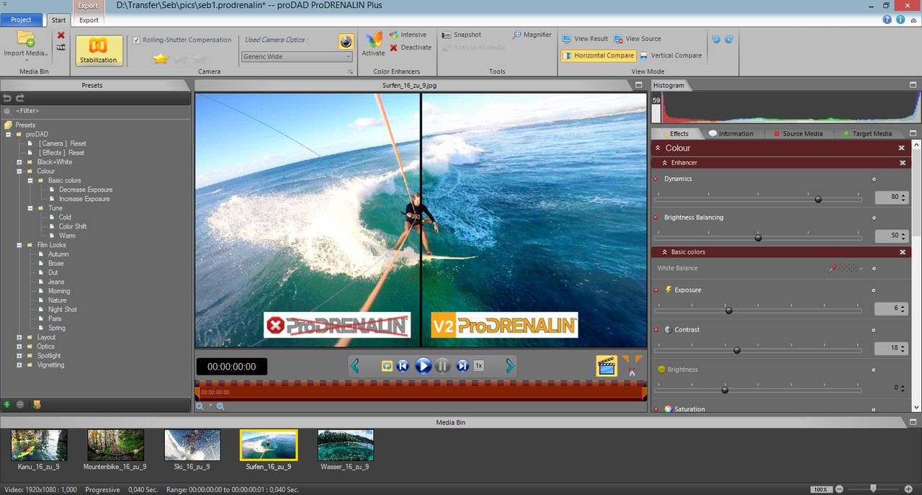
Task: Open the Magnifier tool
Action: click(x=532, y=35)
